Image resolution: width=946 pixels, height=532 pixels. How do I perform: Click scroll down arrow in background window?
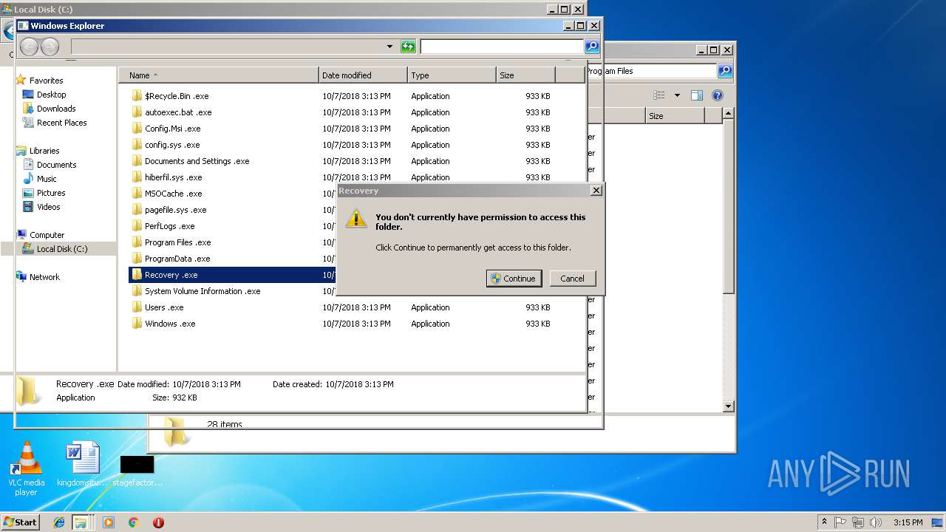tap(728, 406)
